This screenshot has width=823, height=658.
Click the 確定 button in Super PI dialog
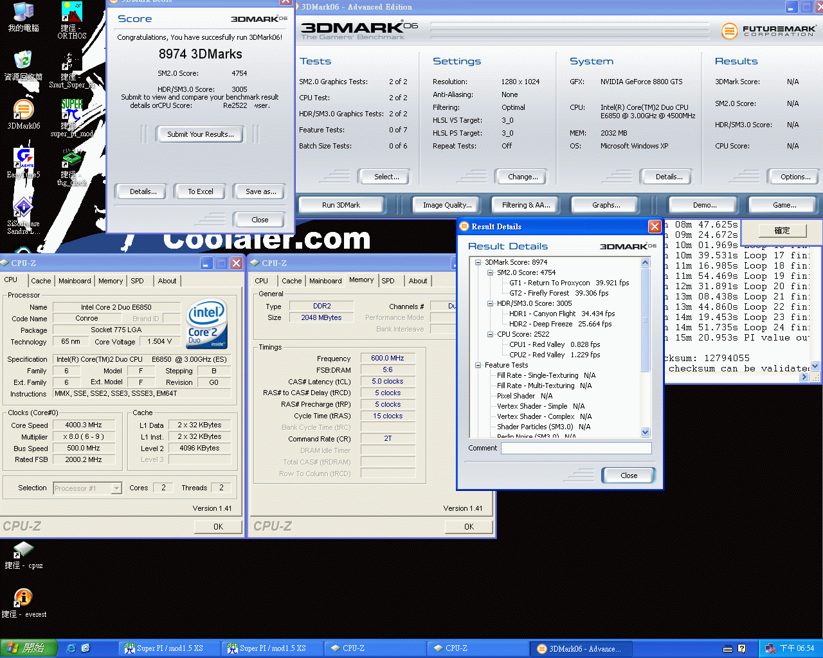(x=782, y=231)
